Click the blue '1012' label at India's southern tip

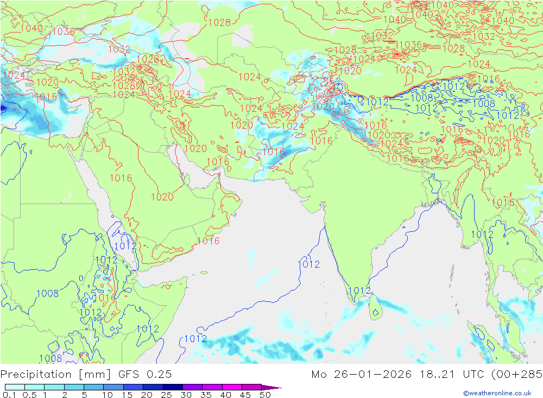click(359, 290)
